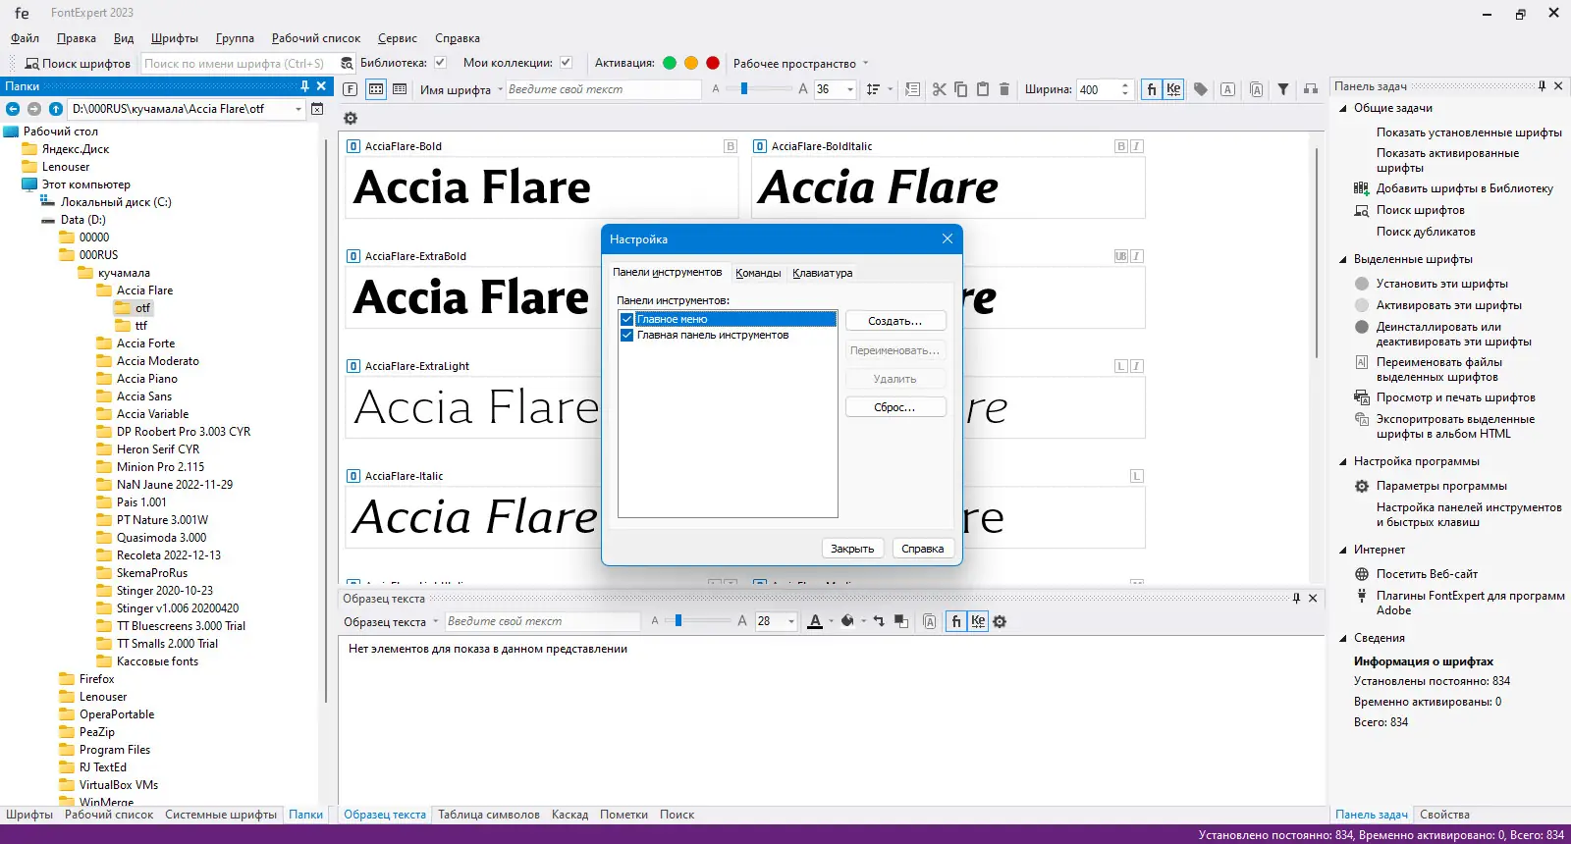Open the sample text panel settings gear
Viewport: 1571px width, 844px height.
(x=1000, y=621)
